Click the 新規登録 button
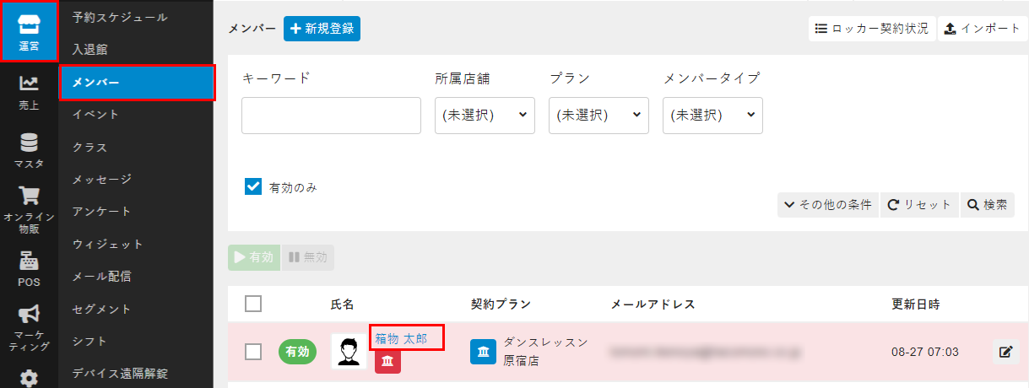 [322, 29]
